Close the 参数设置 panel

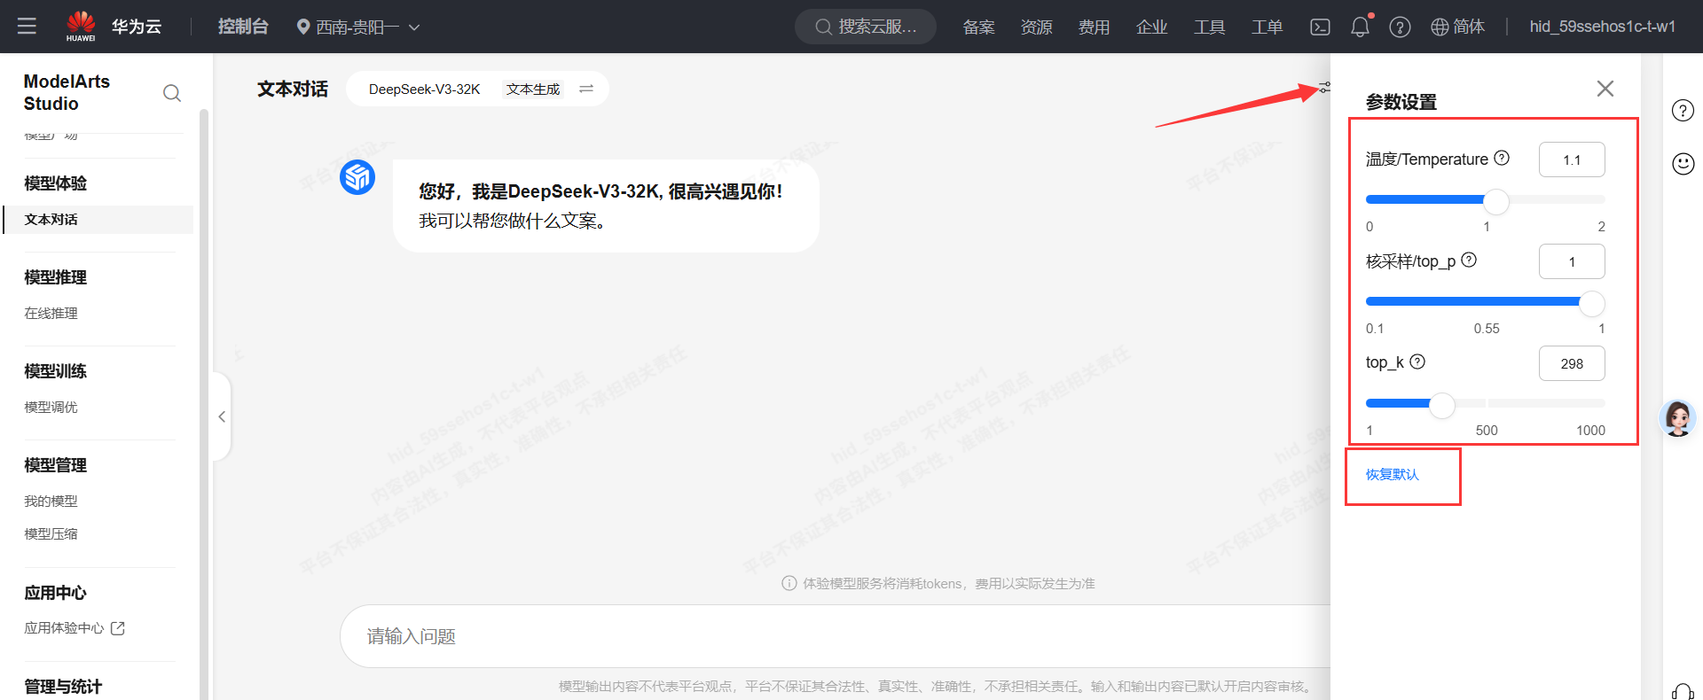(x=1605, y=89)
